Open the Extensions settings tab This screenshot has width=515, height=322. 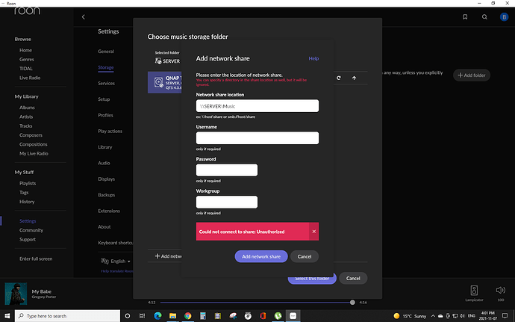109,211
